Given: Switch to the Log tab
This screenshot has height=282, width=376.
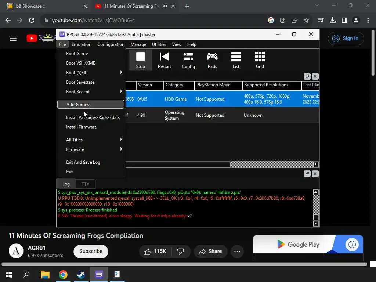Looking at the screenshot, I should tap(66, 184).
